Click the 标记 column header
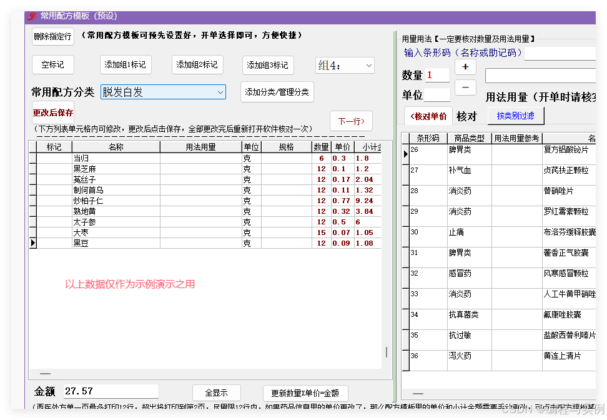 pos(54,147)
